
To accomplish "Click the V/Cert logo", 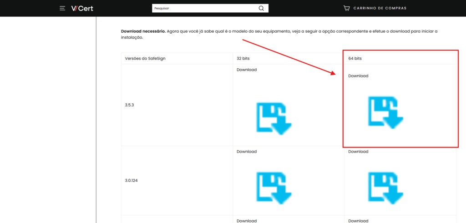I will tap(82, 8).
